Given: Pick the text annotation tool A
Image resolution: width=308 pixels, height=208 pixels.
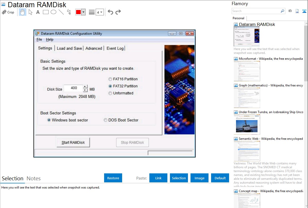Looking at the screenshot, I should (x=38, y=12).
